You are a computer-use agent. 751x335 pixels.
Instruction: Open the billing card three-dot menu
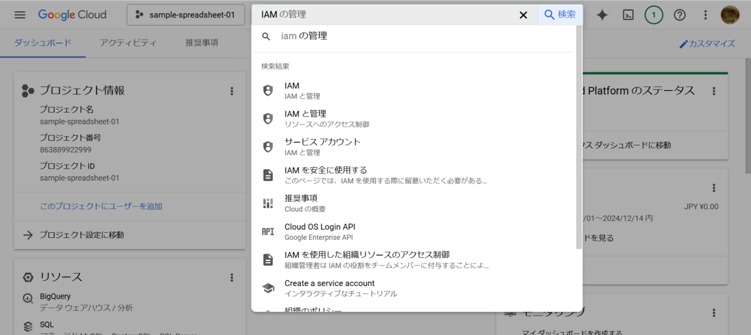[714, 188]
